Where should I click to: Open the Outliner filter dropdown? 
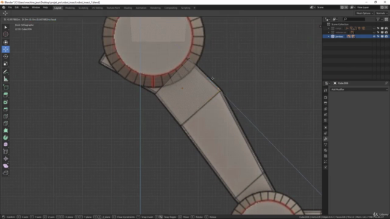379,19
